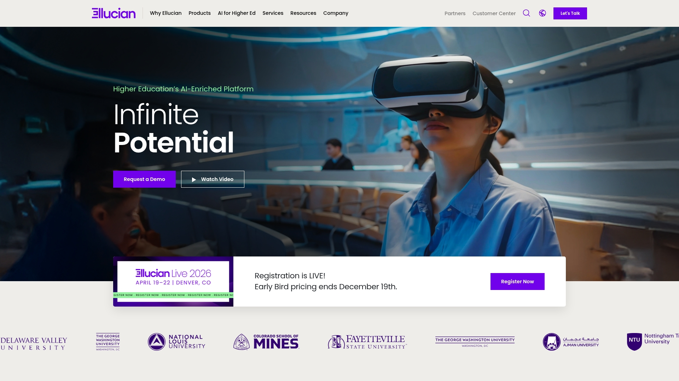This screenshot has height=381, width=679.
Task: Click the Nottingham Trent University NTU logo
Action: click(x=652, y=341)
